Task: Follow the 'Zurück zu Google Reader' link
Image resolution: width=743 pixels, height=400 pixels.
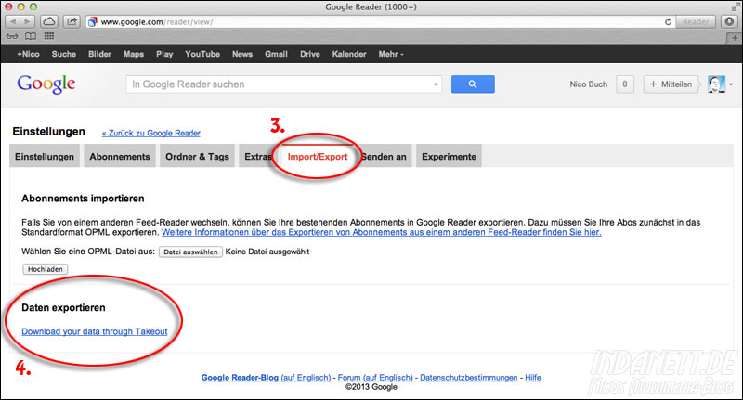Action: (151, 133)
